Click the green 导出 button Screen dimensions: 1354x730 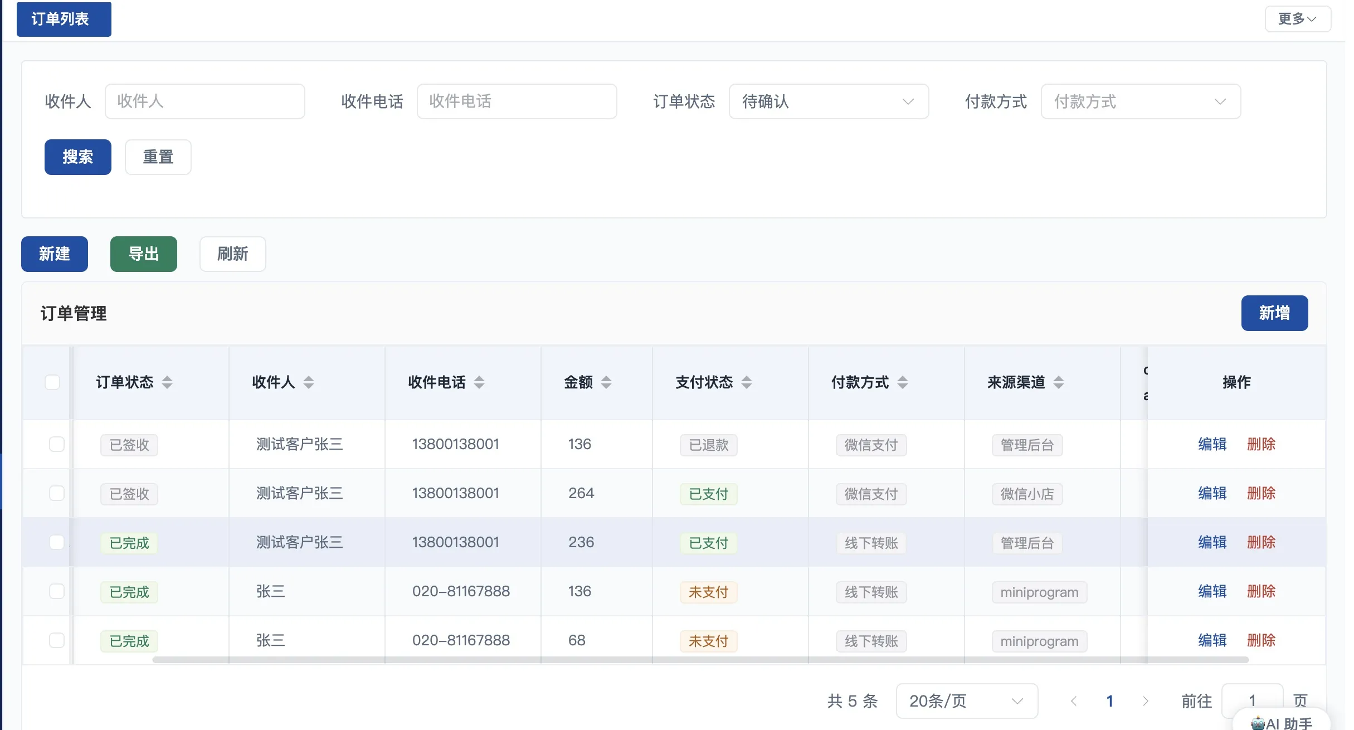click(144, 254)
